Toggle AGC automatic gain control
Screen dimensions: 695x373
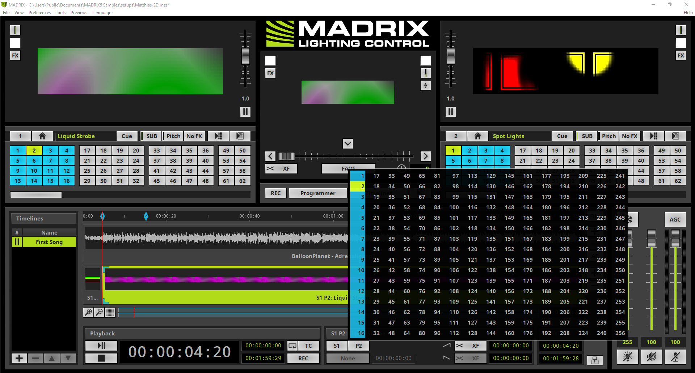pos(675,219)
